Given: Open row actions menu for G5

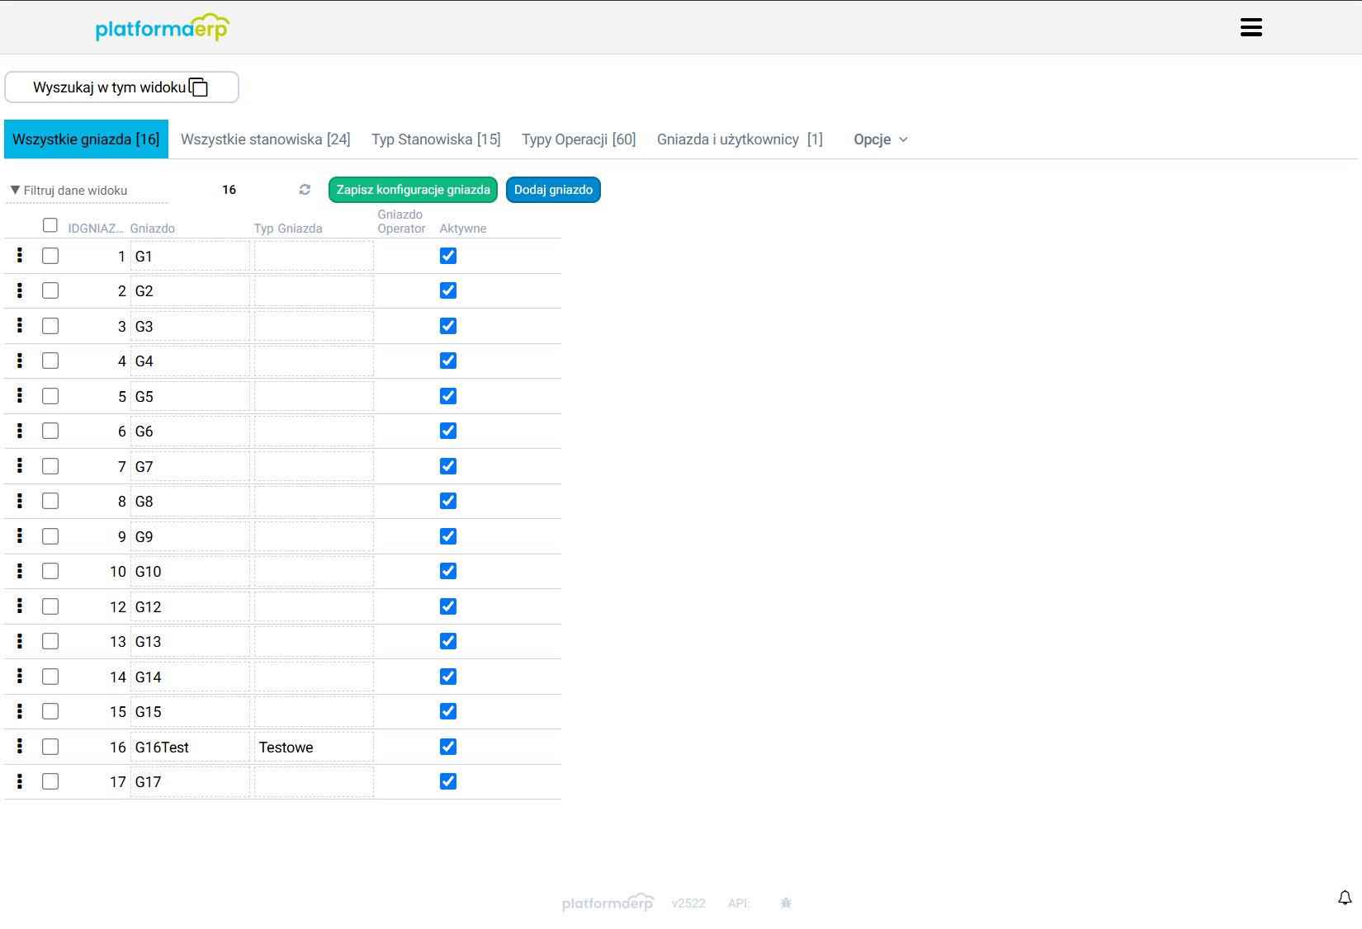Looking at the screenshot, I should [20, 396].
